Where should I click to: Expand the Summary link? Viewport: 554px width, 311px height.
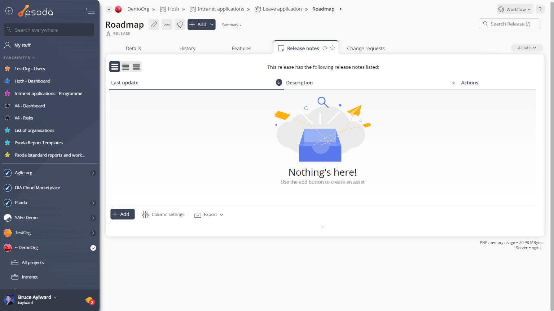[x=231, y=25]
